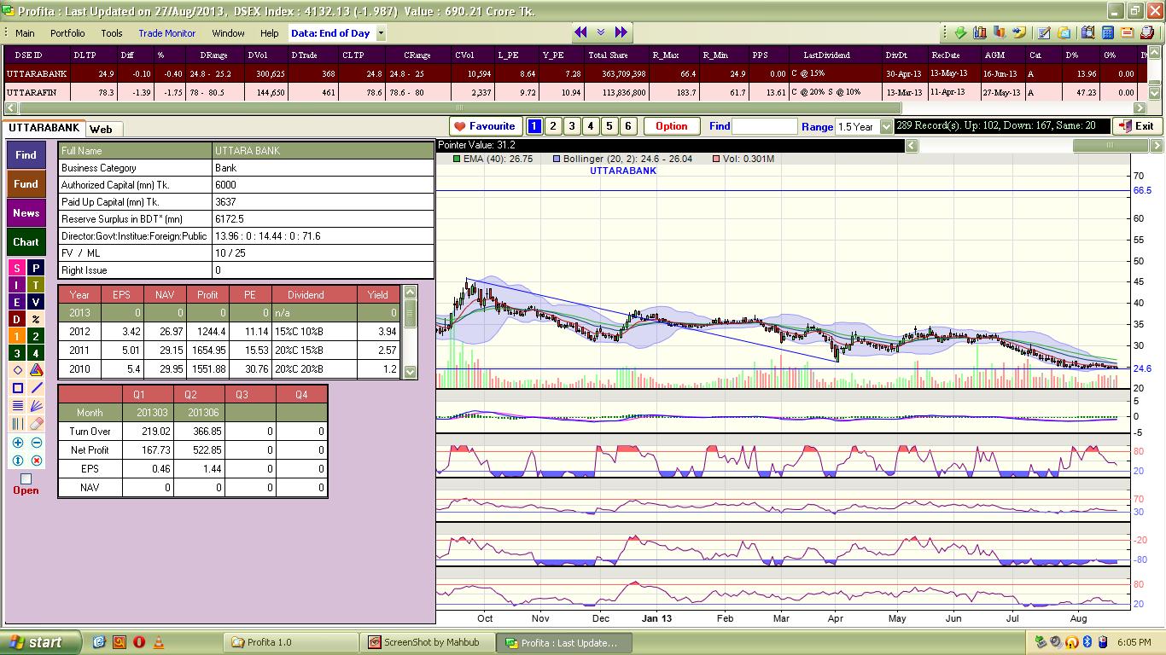Screen dimensions: 1166x655
Task: Click the 3D column chart toolbar icon
Action: coord(1000,33)
